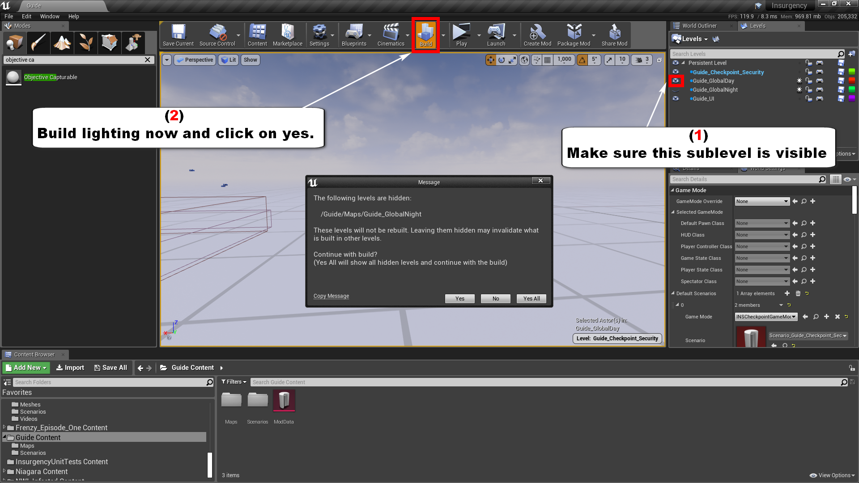Open the Window menu

pyautogui.click(x=50, y=17)
